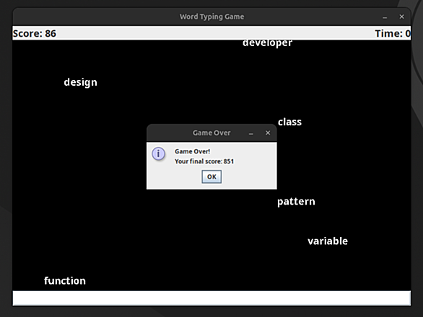Viewport: 423px width, 317px height.
Task: Click the falling word "pattern"
Action: (x=296, y=202)
